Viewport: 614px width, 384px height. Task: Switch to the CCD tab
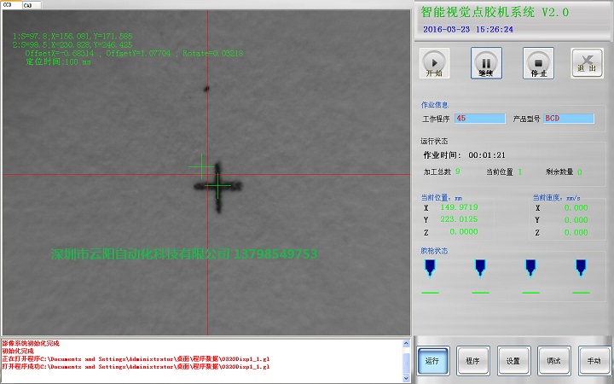(x=9, y=4)
